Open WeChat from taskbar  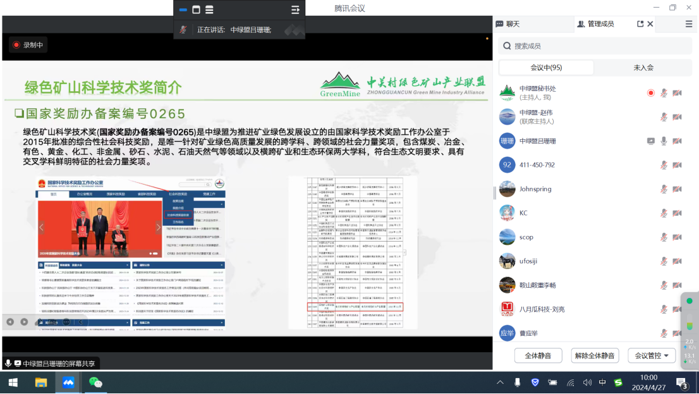[95, 383]
